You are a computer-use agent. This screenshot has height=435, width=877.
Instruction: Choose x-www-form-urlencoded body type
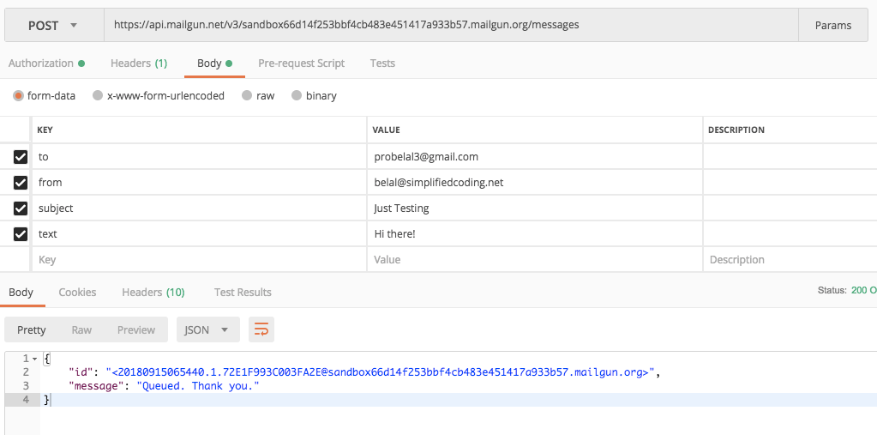[98, 96]
